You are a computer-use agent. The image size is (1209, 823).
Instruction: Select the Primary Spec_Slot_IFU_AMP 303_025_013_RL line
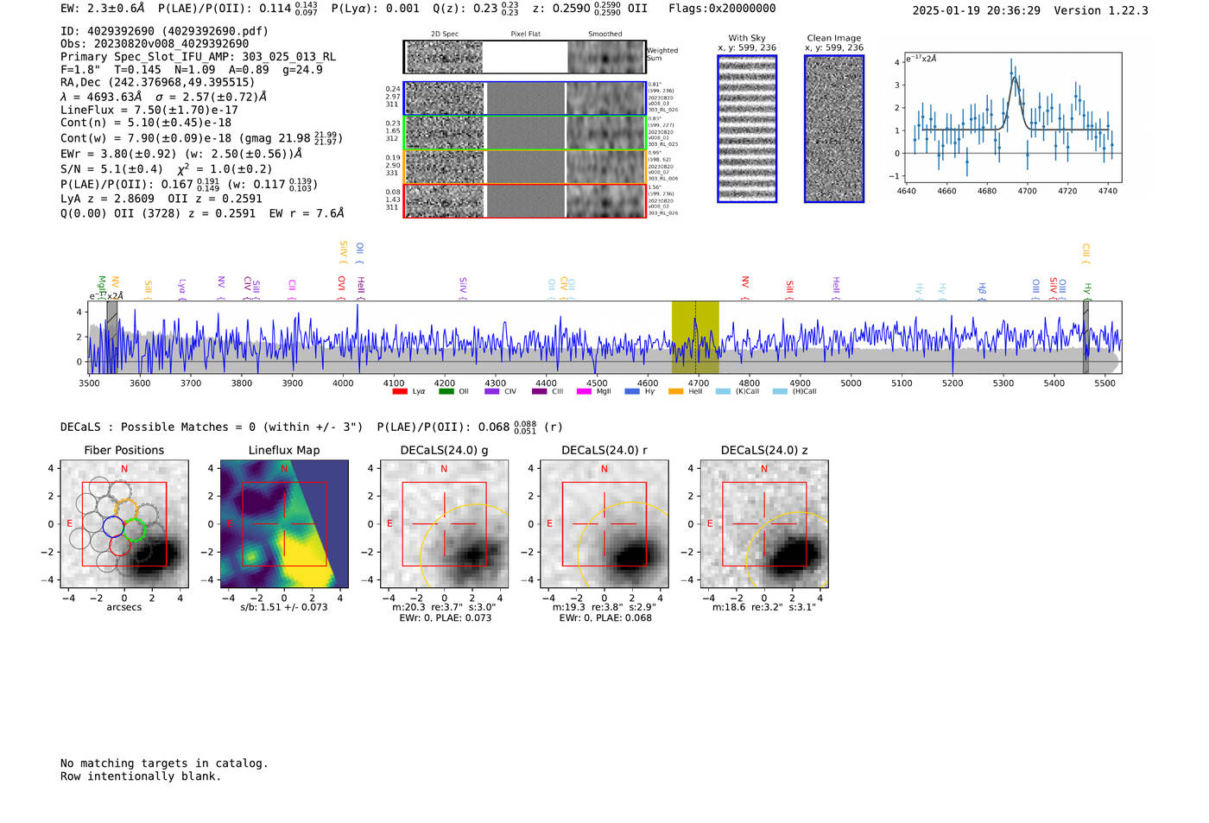click(x=198, y=56)
